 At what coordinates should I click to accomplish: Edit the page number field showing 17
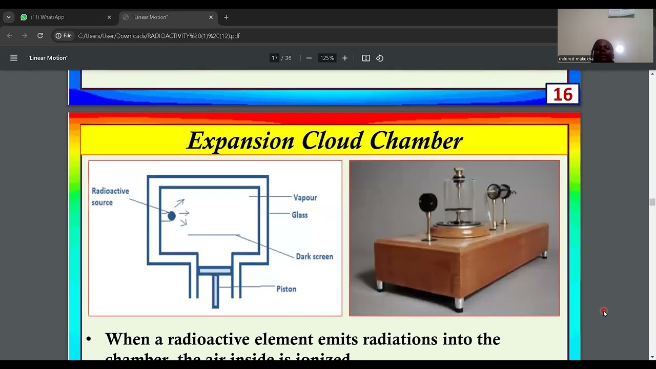(x=275, y=58)
